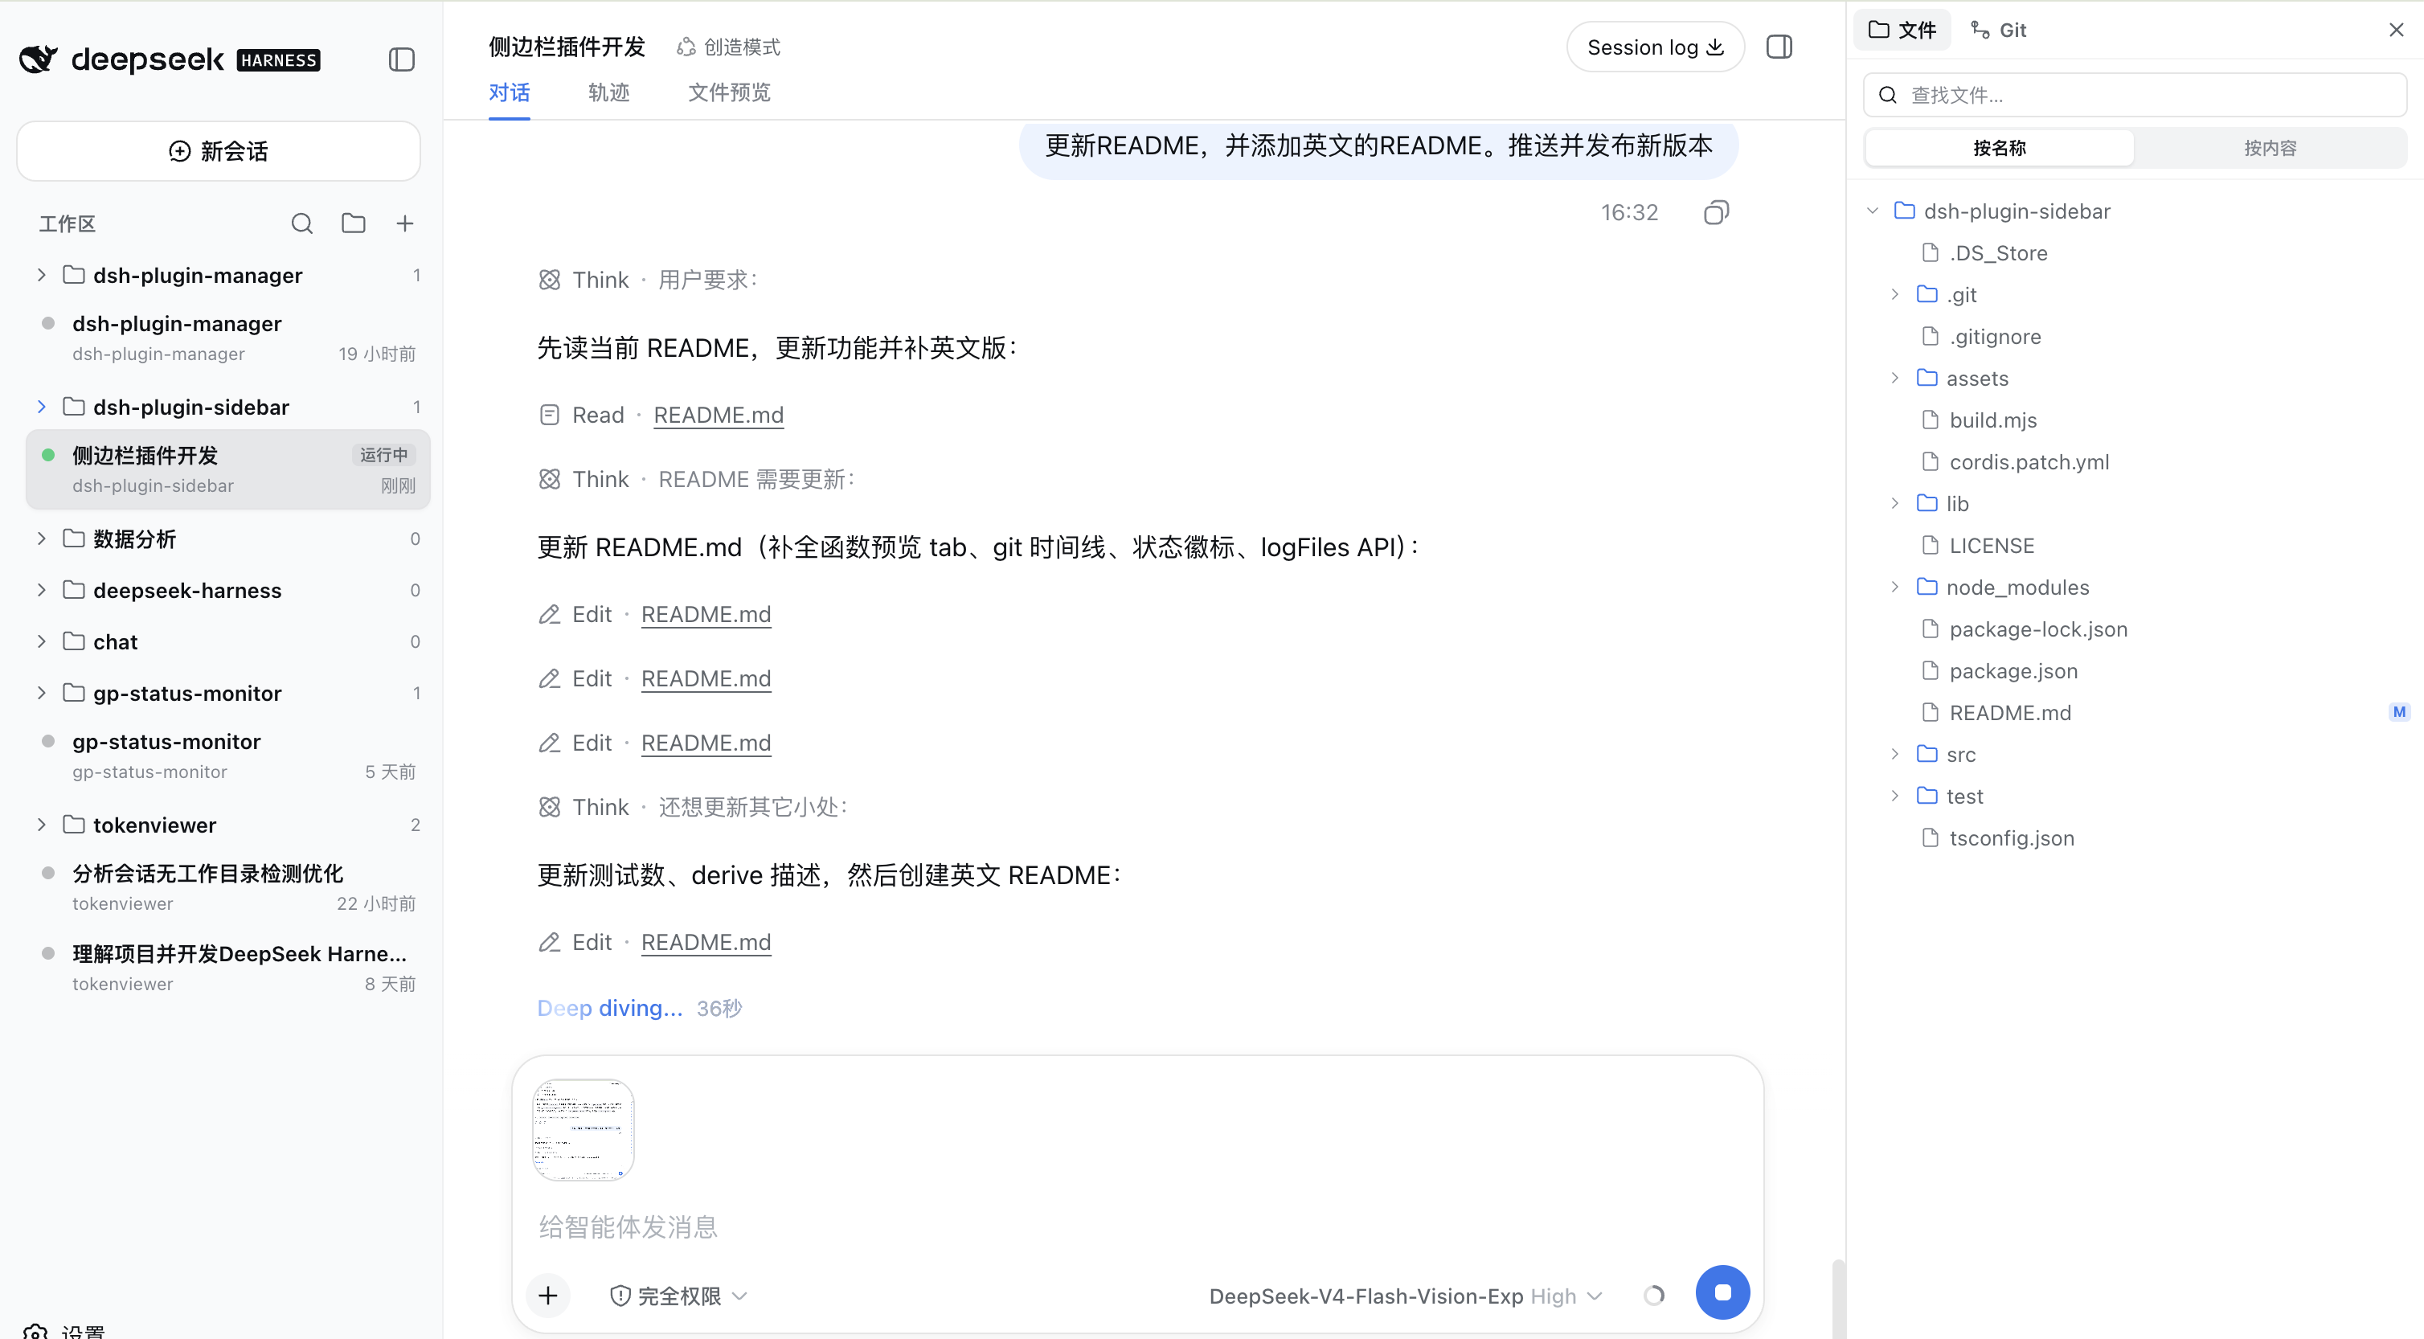Image resolution: width=2424 pixels, height=1339 pixels.
Task: Open the 侧边栏插件开发 running session
Action: point(227,469)
